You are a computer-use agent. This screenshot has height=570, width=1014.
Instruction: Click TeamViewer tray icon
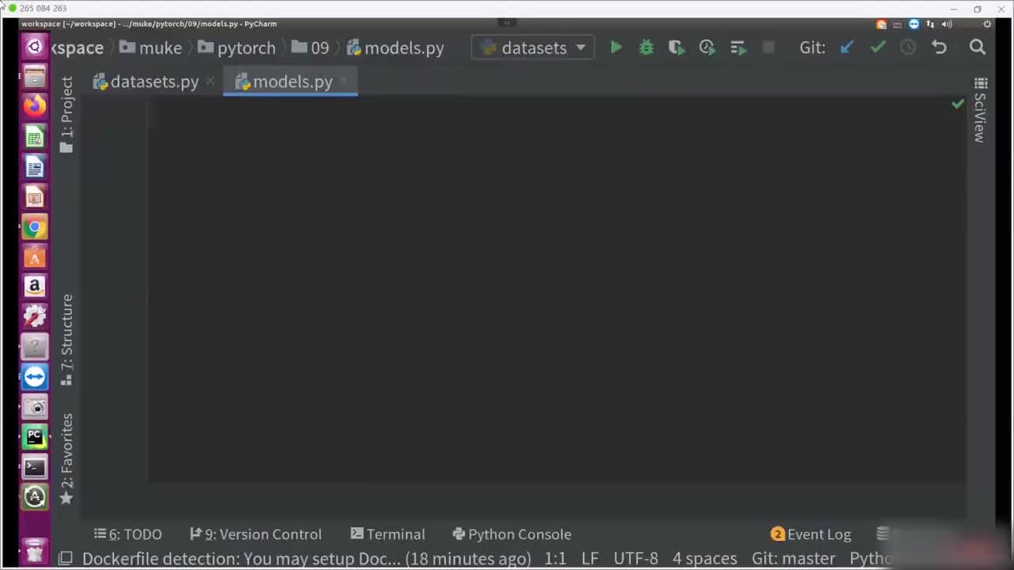pyautogui.click(x=913, y=24)
